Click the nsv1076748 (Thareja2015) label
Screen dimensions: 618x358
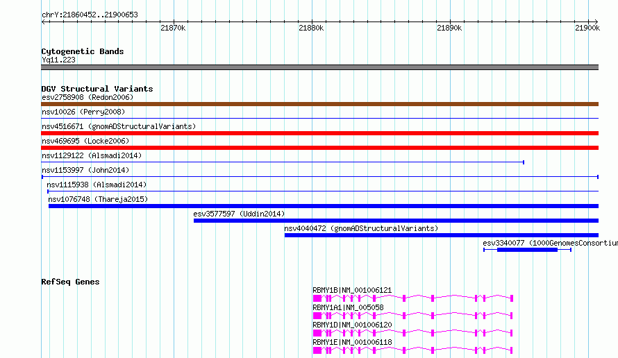tap(98, 199)
